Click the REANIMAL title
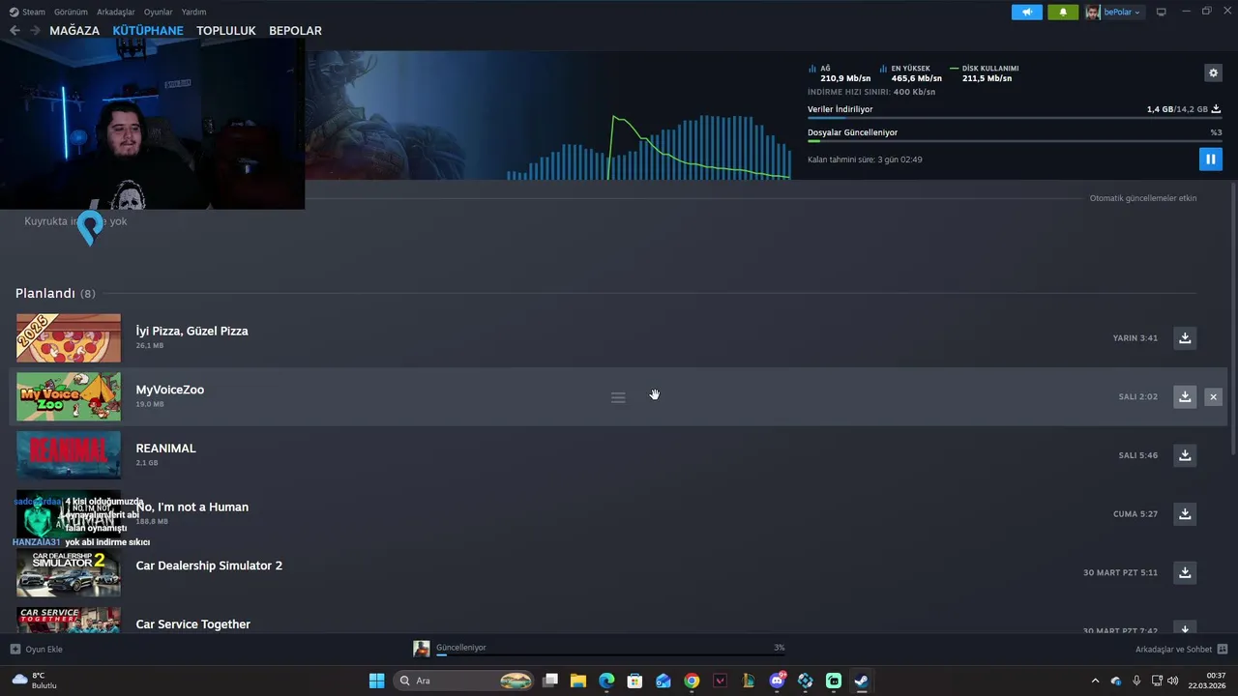Viewport: 1238px width, 696px height. point(165,449)
